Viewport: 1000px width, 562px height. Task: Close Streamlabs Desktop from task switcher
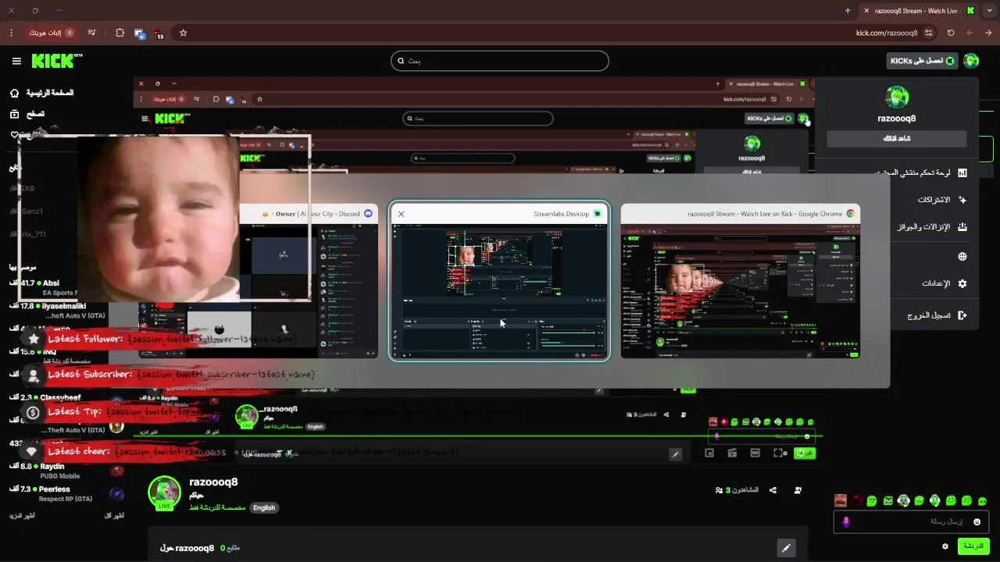402,214
